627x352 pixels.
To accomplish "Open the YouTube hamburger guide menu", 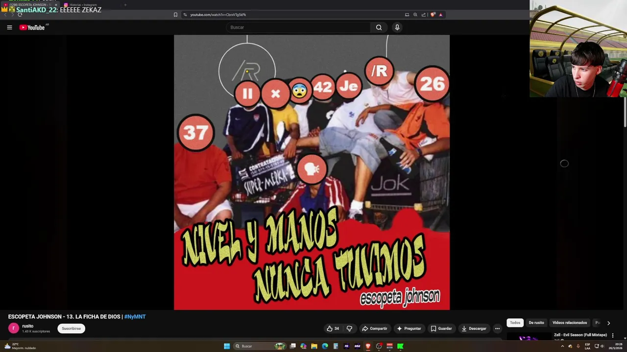I will [9, 27].
